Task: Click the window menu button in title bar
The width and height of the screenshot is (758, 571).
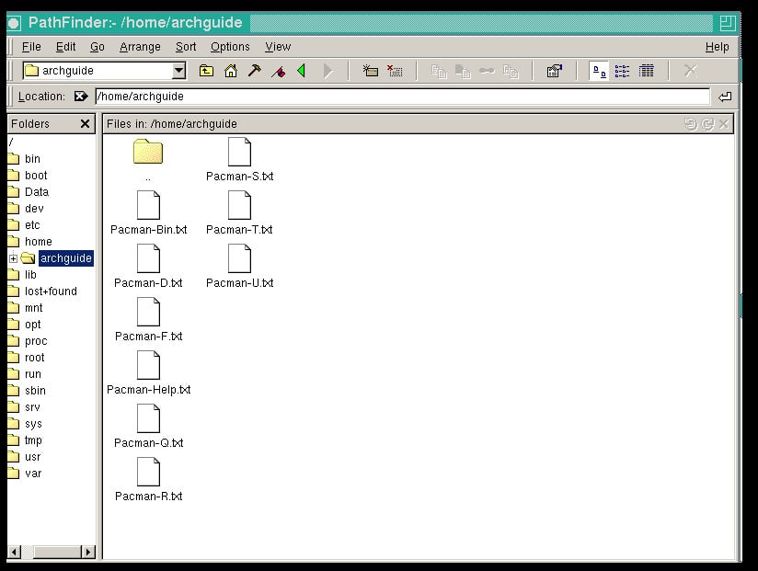Action: (x=14, y=23)
